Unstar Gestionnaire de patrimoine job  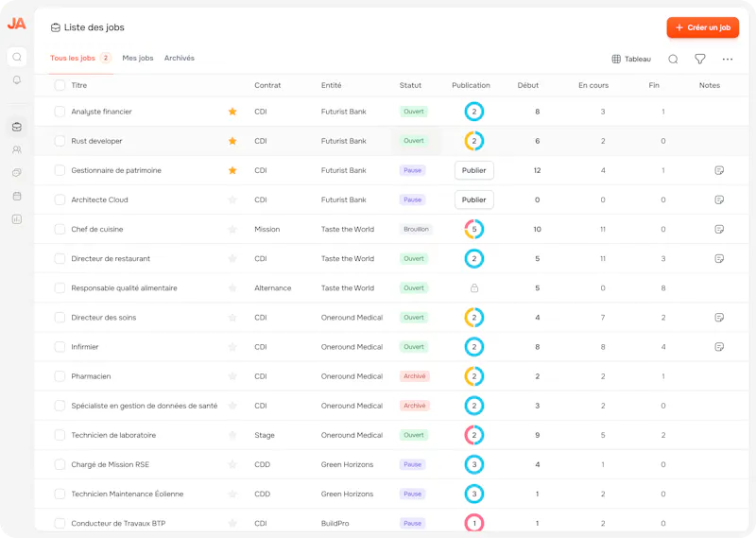tap(232, 170)
